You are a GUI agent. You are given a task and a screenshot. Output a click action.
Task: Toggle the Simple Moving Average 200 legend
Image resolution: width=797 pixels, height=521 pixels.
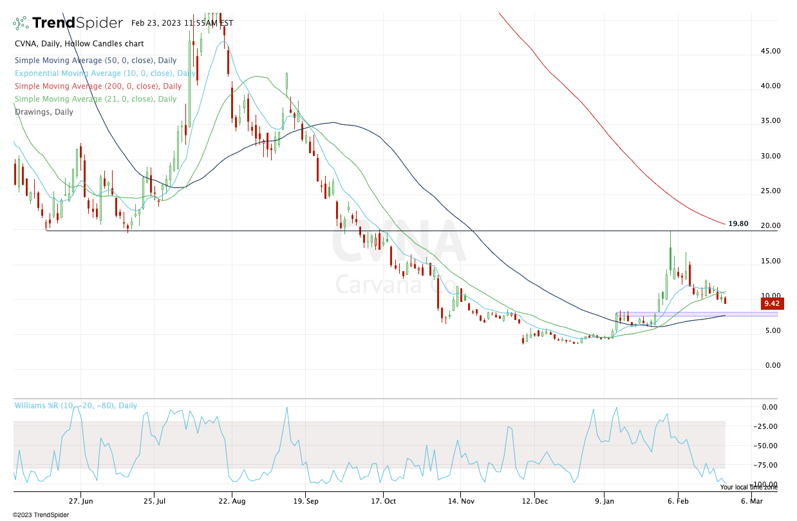click(98, 86)
